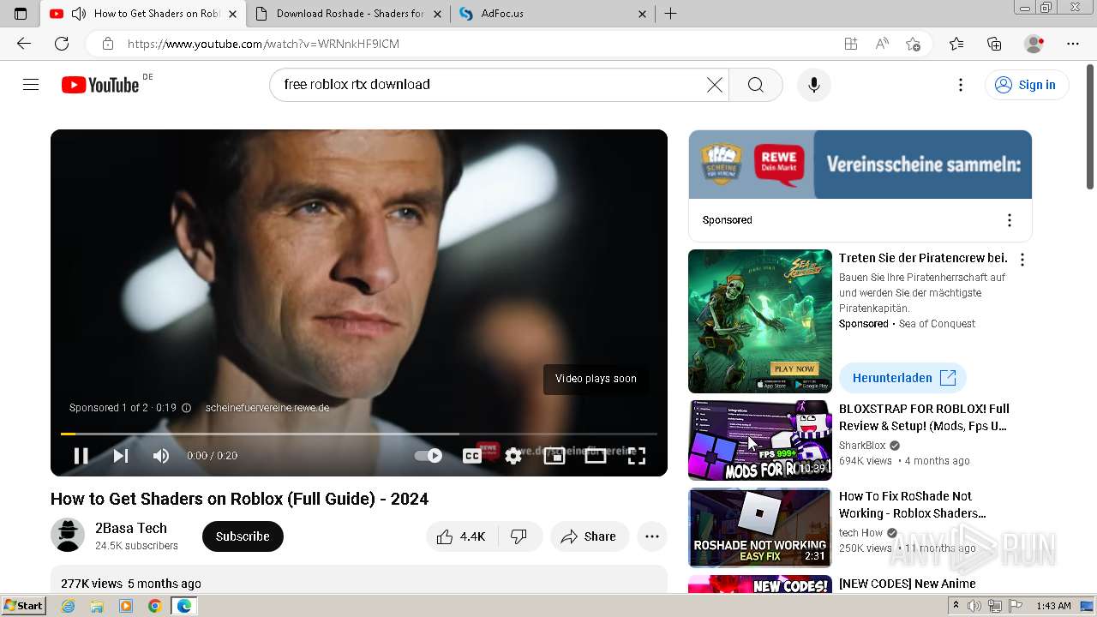Viewport: 1097px width, 617px height.
Task: Open the Windows Start menu
Action: [x=23, y=606]
